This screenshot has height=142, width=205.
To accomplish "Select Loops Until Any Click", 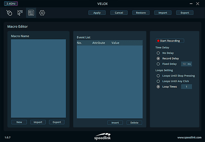I will pos(158,81).
